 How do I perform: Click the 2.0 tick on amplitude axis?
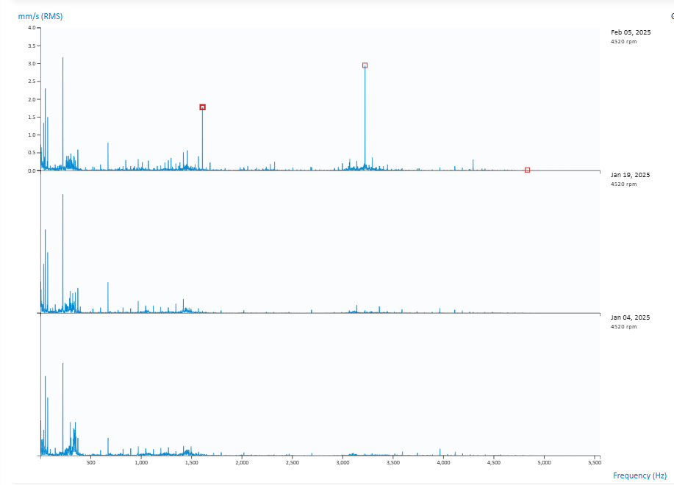[32, 99]
